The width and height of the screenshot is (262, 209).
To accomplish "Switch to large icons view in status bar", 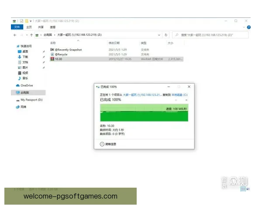I will click(x=248, y=189).
